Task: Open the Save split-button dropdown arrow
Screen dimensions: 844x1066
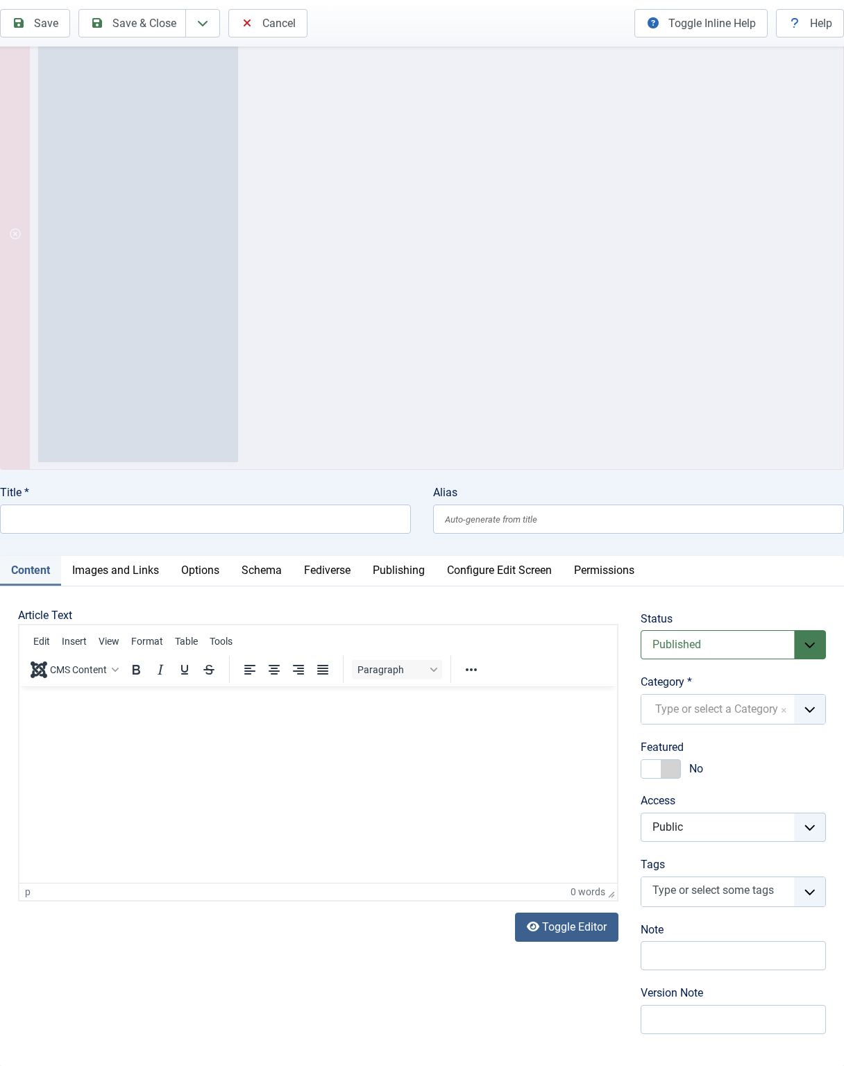Action: coord(202,23)
